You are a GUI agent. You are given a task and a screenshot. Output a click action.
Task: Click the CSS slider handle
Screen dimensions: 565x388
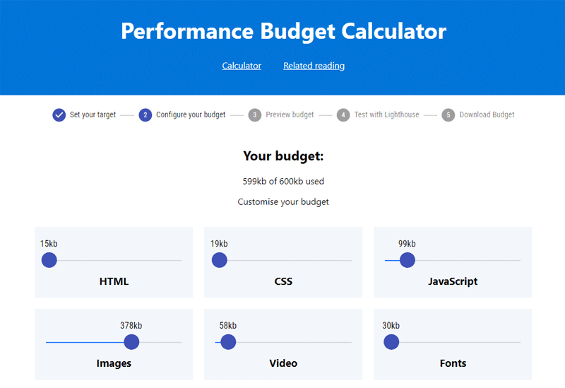point(220,260)
